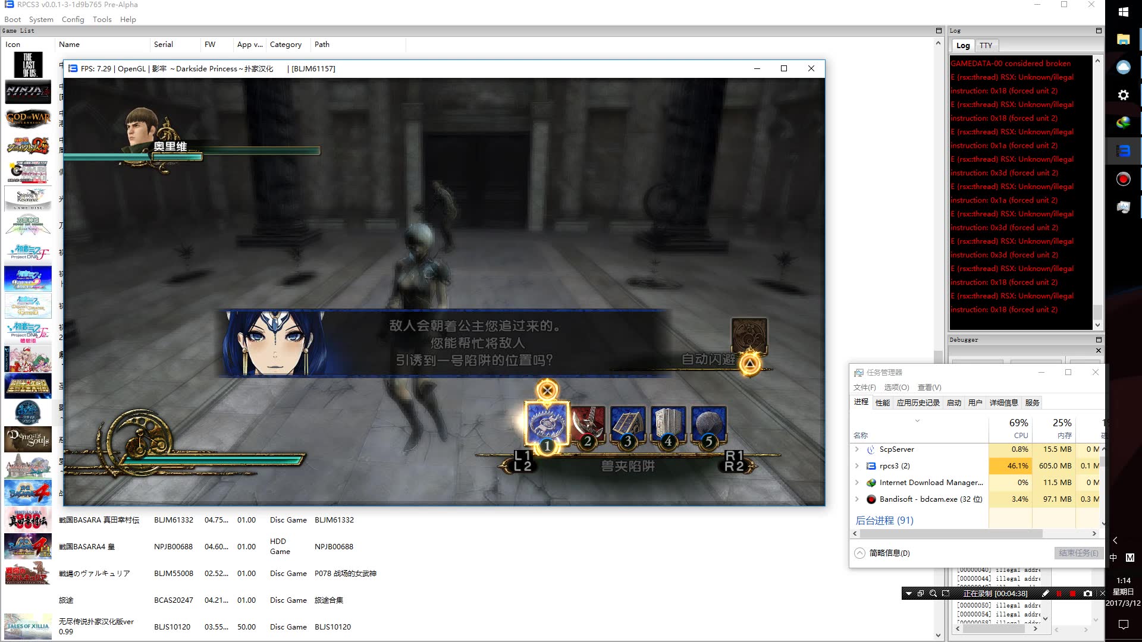This screenshot has height=642, width=1142.
Task: Click The Last of Us game icon
Action: coord(28,65)
